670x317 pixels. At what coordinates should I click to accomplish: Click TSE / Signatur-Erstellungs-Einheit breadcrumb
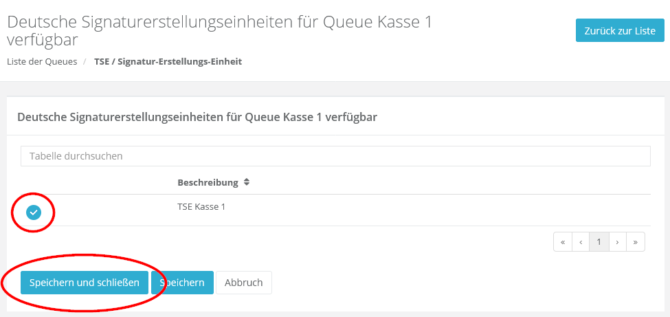click(x=168, y=61)
